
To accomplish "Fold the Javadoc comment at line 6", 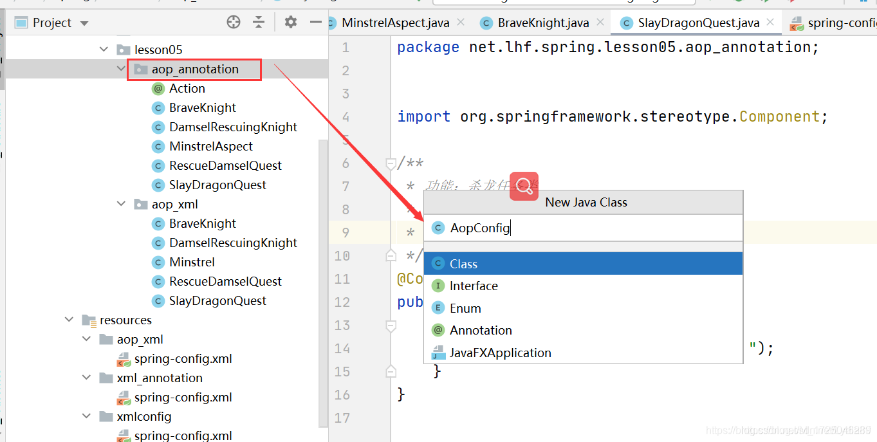I will 391,163.
